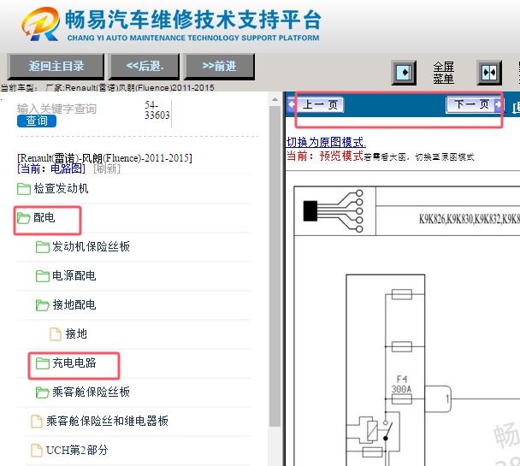Click the 乘客舱保险丝和继电器板 document icon

pyautogui.click(x=37, y=422)
